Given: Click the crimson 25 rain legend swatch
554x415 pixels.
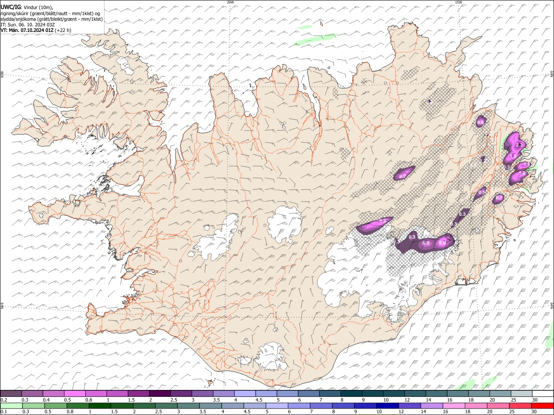Looking at the screenshot, I should click(x=520, y=406).
